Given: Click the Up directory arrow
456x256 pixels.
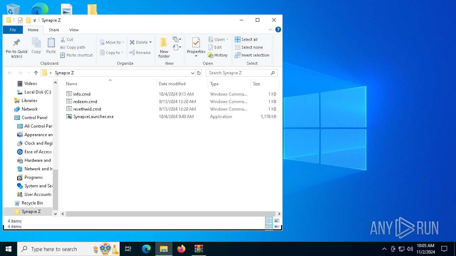Looking at the screenshot, I should tap(36, 73).
